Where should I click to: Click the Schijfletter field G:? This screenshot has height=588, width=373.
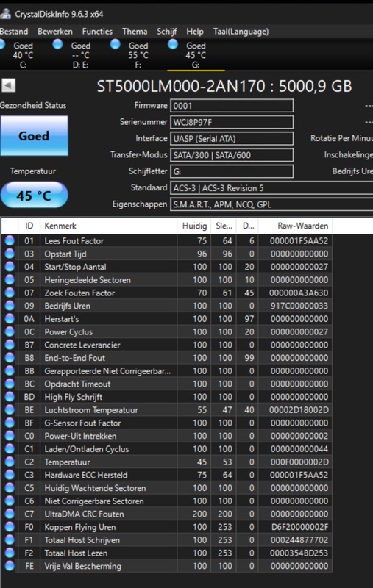click(232, 171)
